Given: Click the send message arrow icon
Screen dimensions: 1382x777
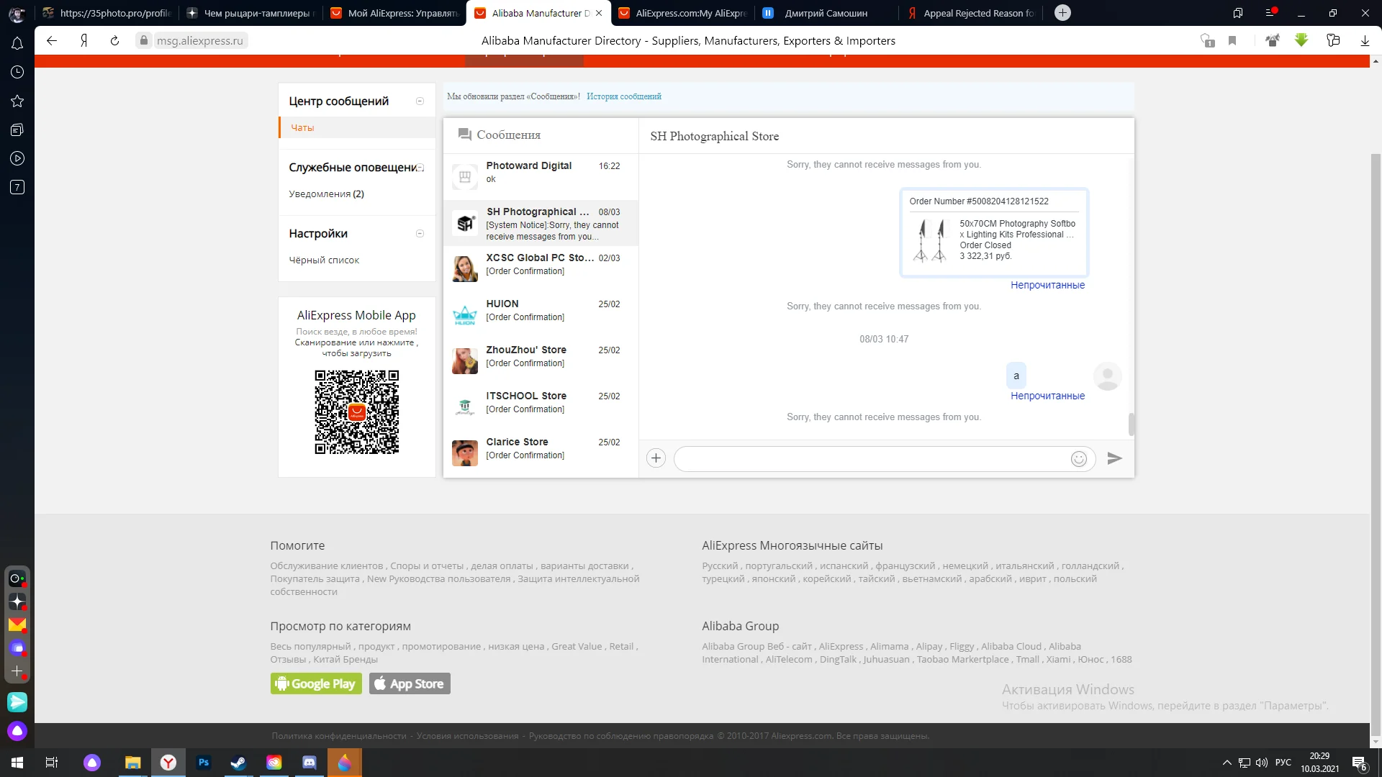Looking at the screenshot, I should [x=1114, y=458].
